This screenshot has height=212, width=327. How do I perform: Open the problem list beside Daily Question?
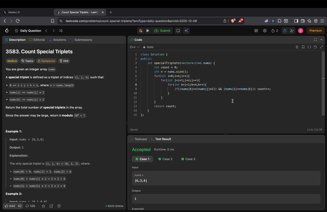coord(16,30)
